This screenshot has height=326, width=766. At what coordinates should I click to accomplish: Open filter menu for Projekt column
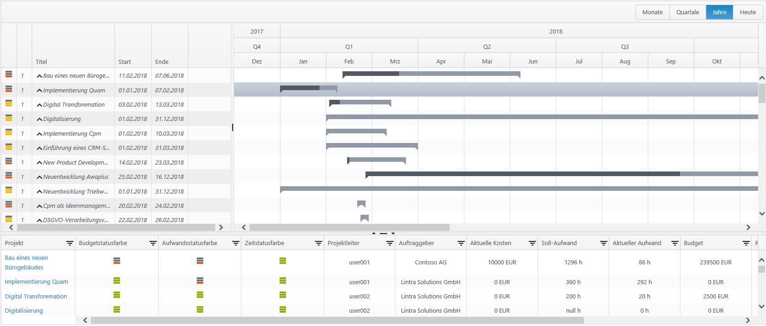[x=69, y=243]
